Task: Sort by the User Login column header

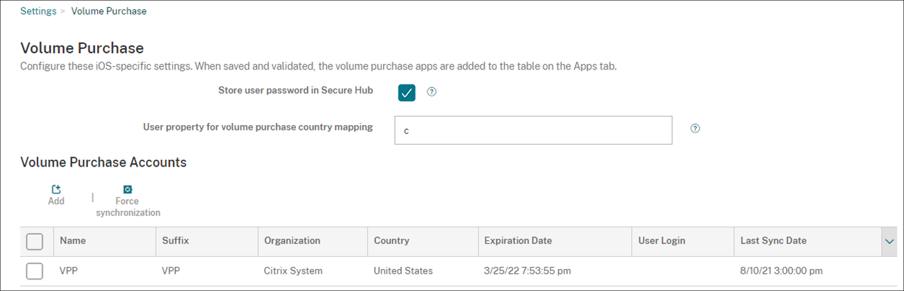Action: click(661, 241)
